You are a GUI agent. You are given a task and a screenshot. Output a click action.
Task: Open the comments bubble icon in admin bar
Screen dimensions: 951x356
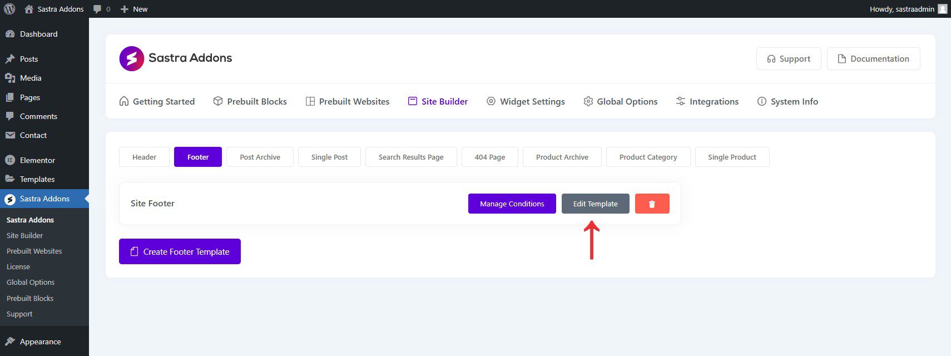pyautogui.click(x=98, y=9)
